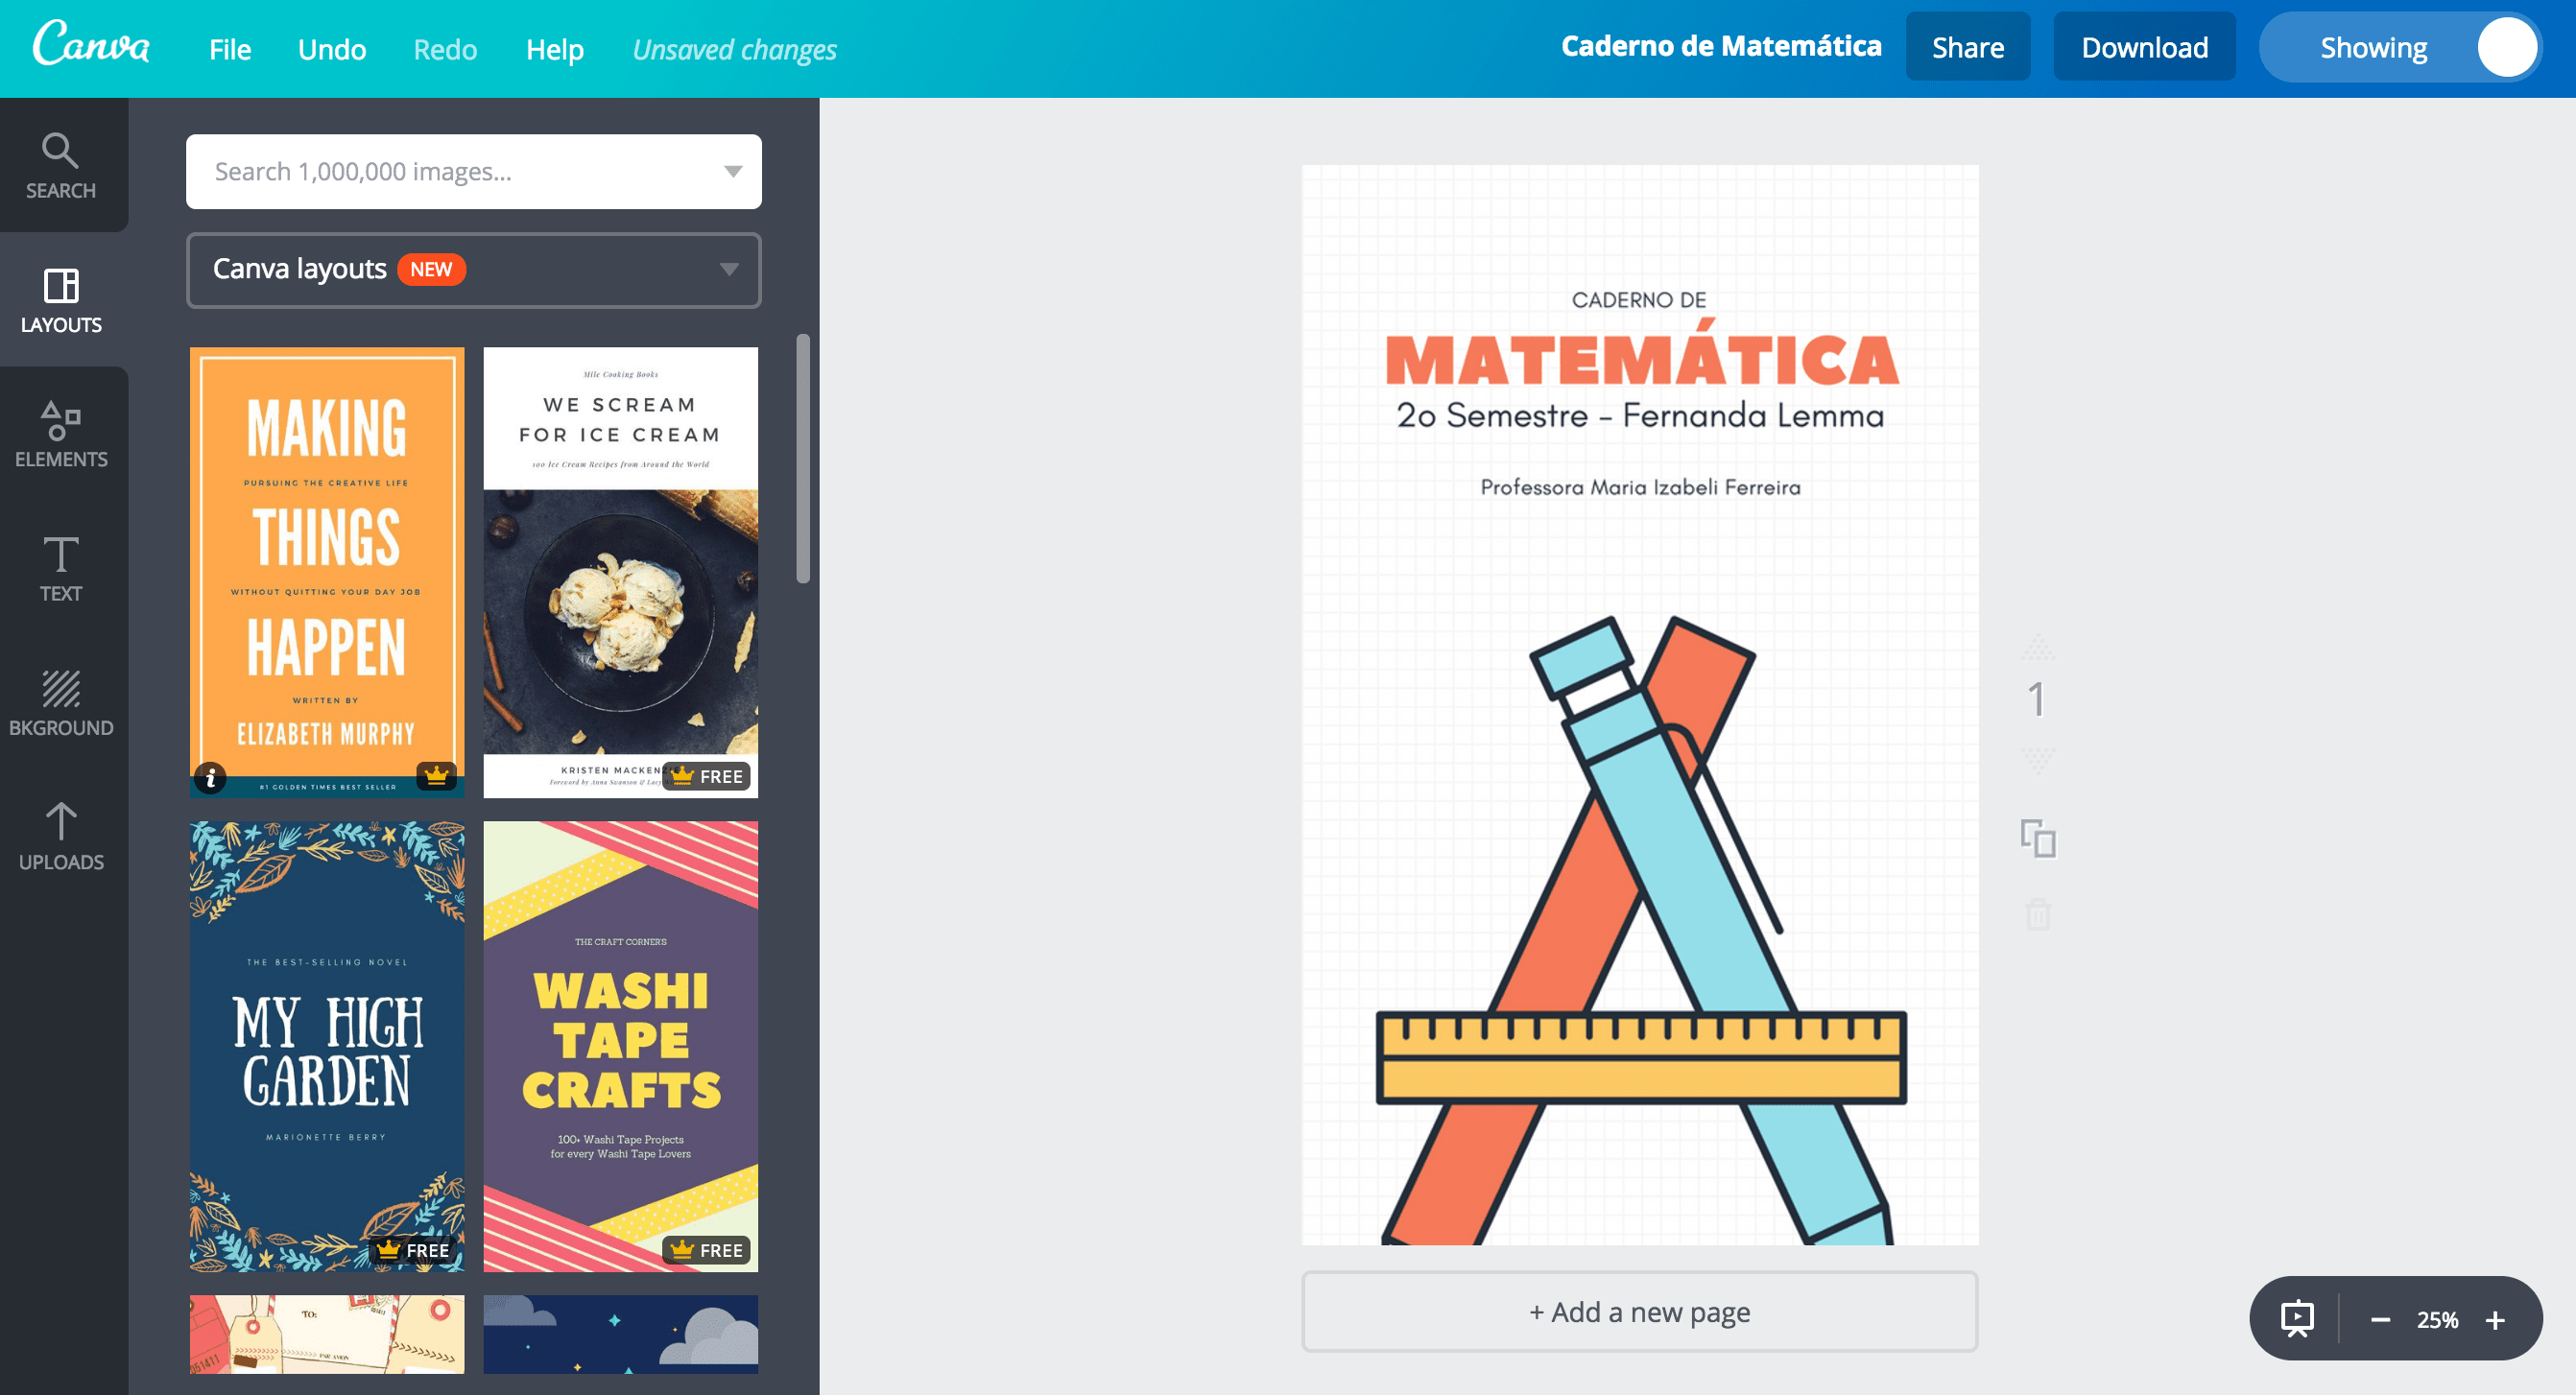
Task: Click the NEW badge on Canva layouts
Action: point(431,270)
